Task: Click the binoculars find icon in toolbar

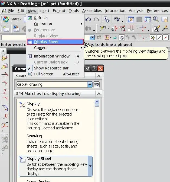Action: point(117,19)
